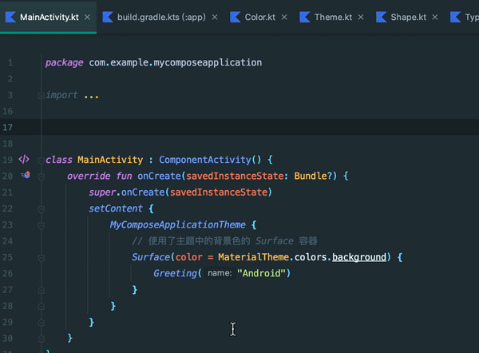
Task: Close the Shape.kt tab
Action: [x=435, y=17]
